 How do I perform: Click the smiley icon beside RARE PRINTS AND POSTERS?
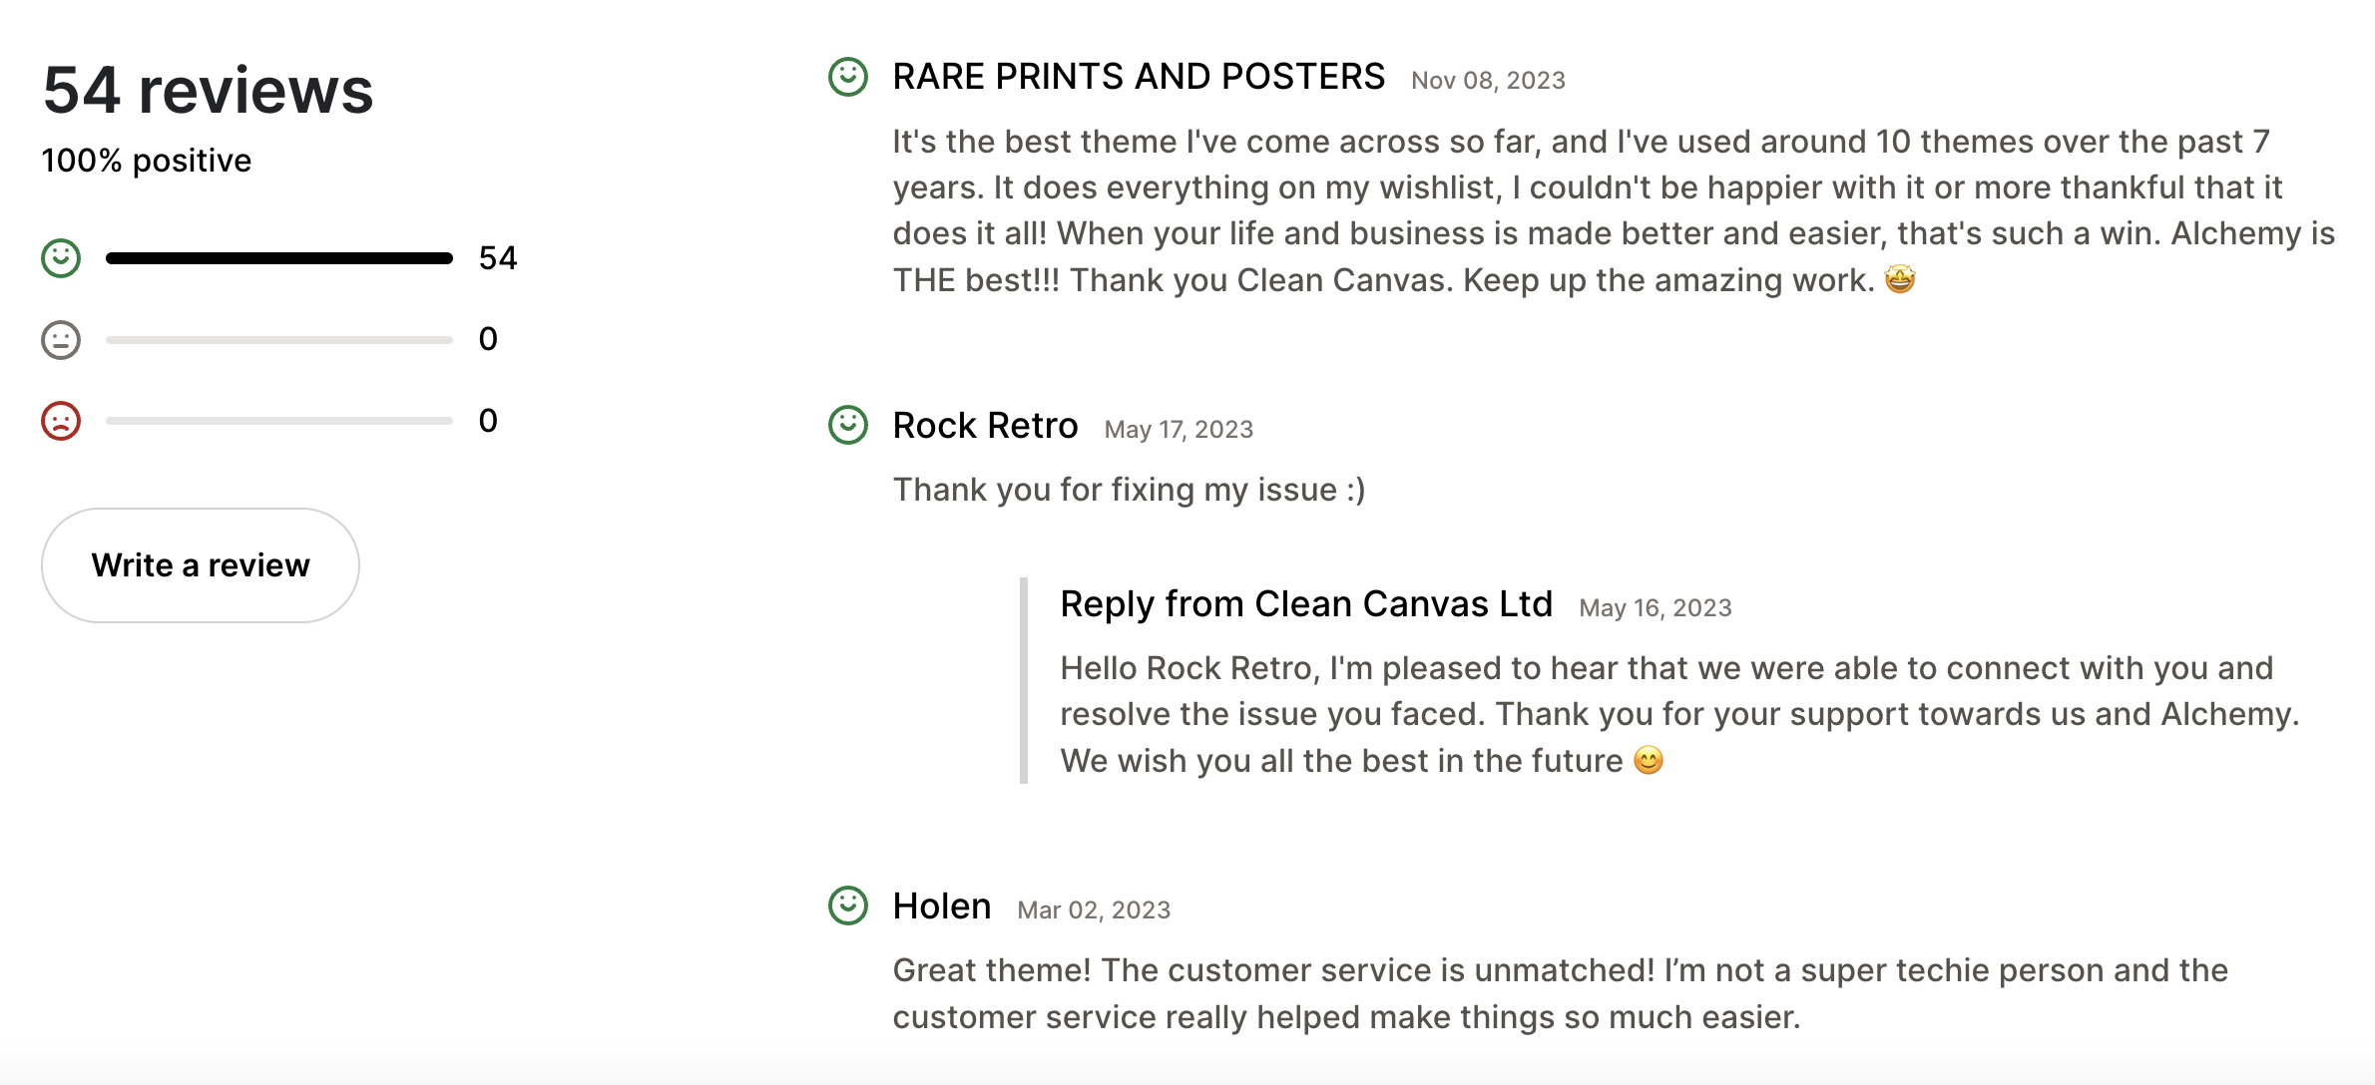[847, 76]
